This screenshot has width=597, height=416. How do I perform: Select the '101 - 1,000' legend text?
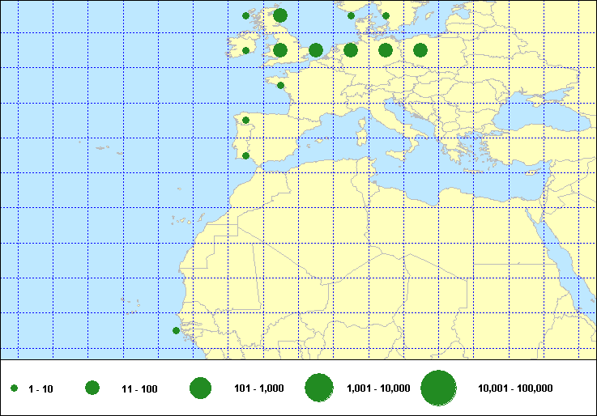tap(258, 389)
